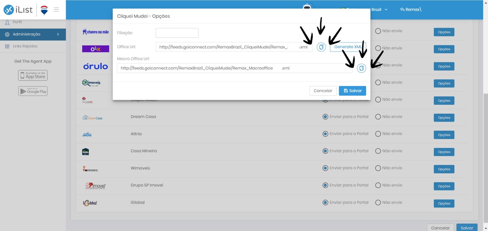Open Opções for Dream Casa
The image size is (488, 231).
click(444, 118)
